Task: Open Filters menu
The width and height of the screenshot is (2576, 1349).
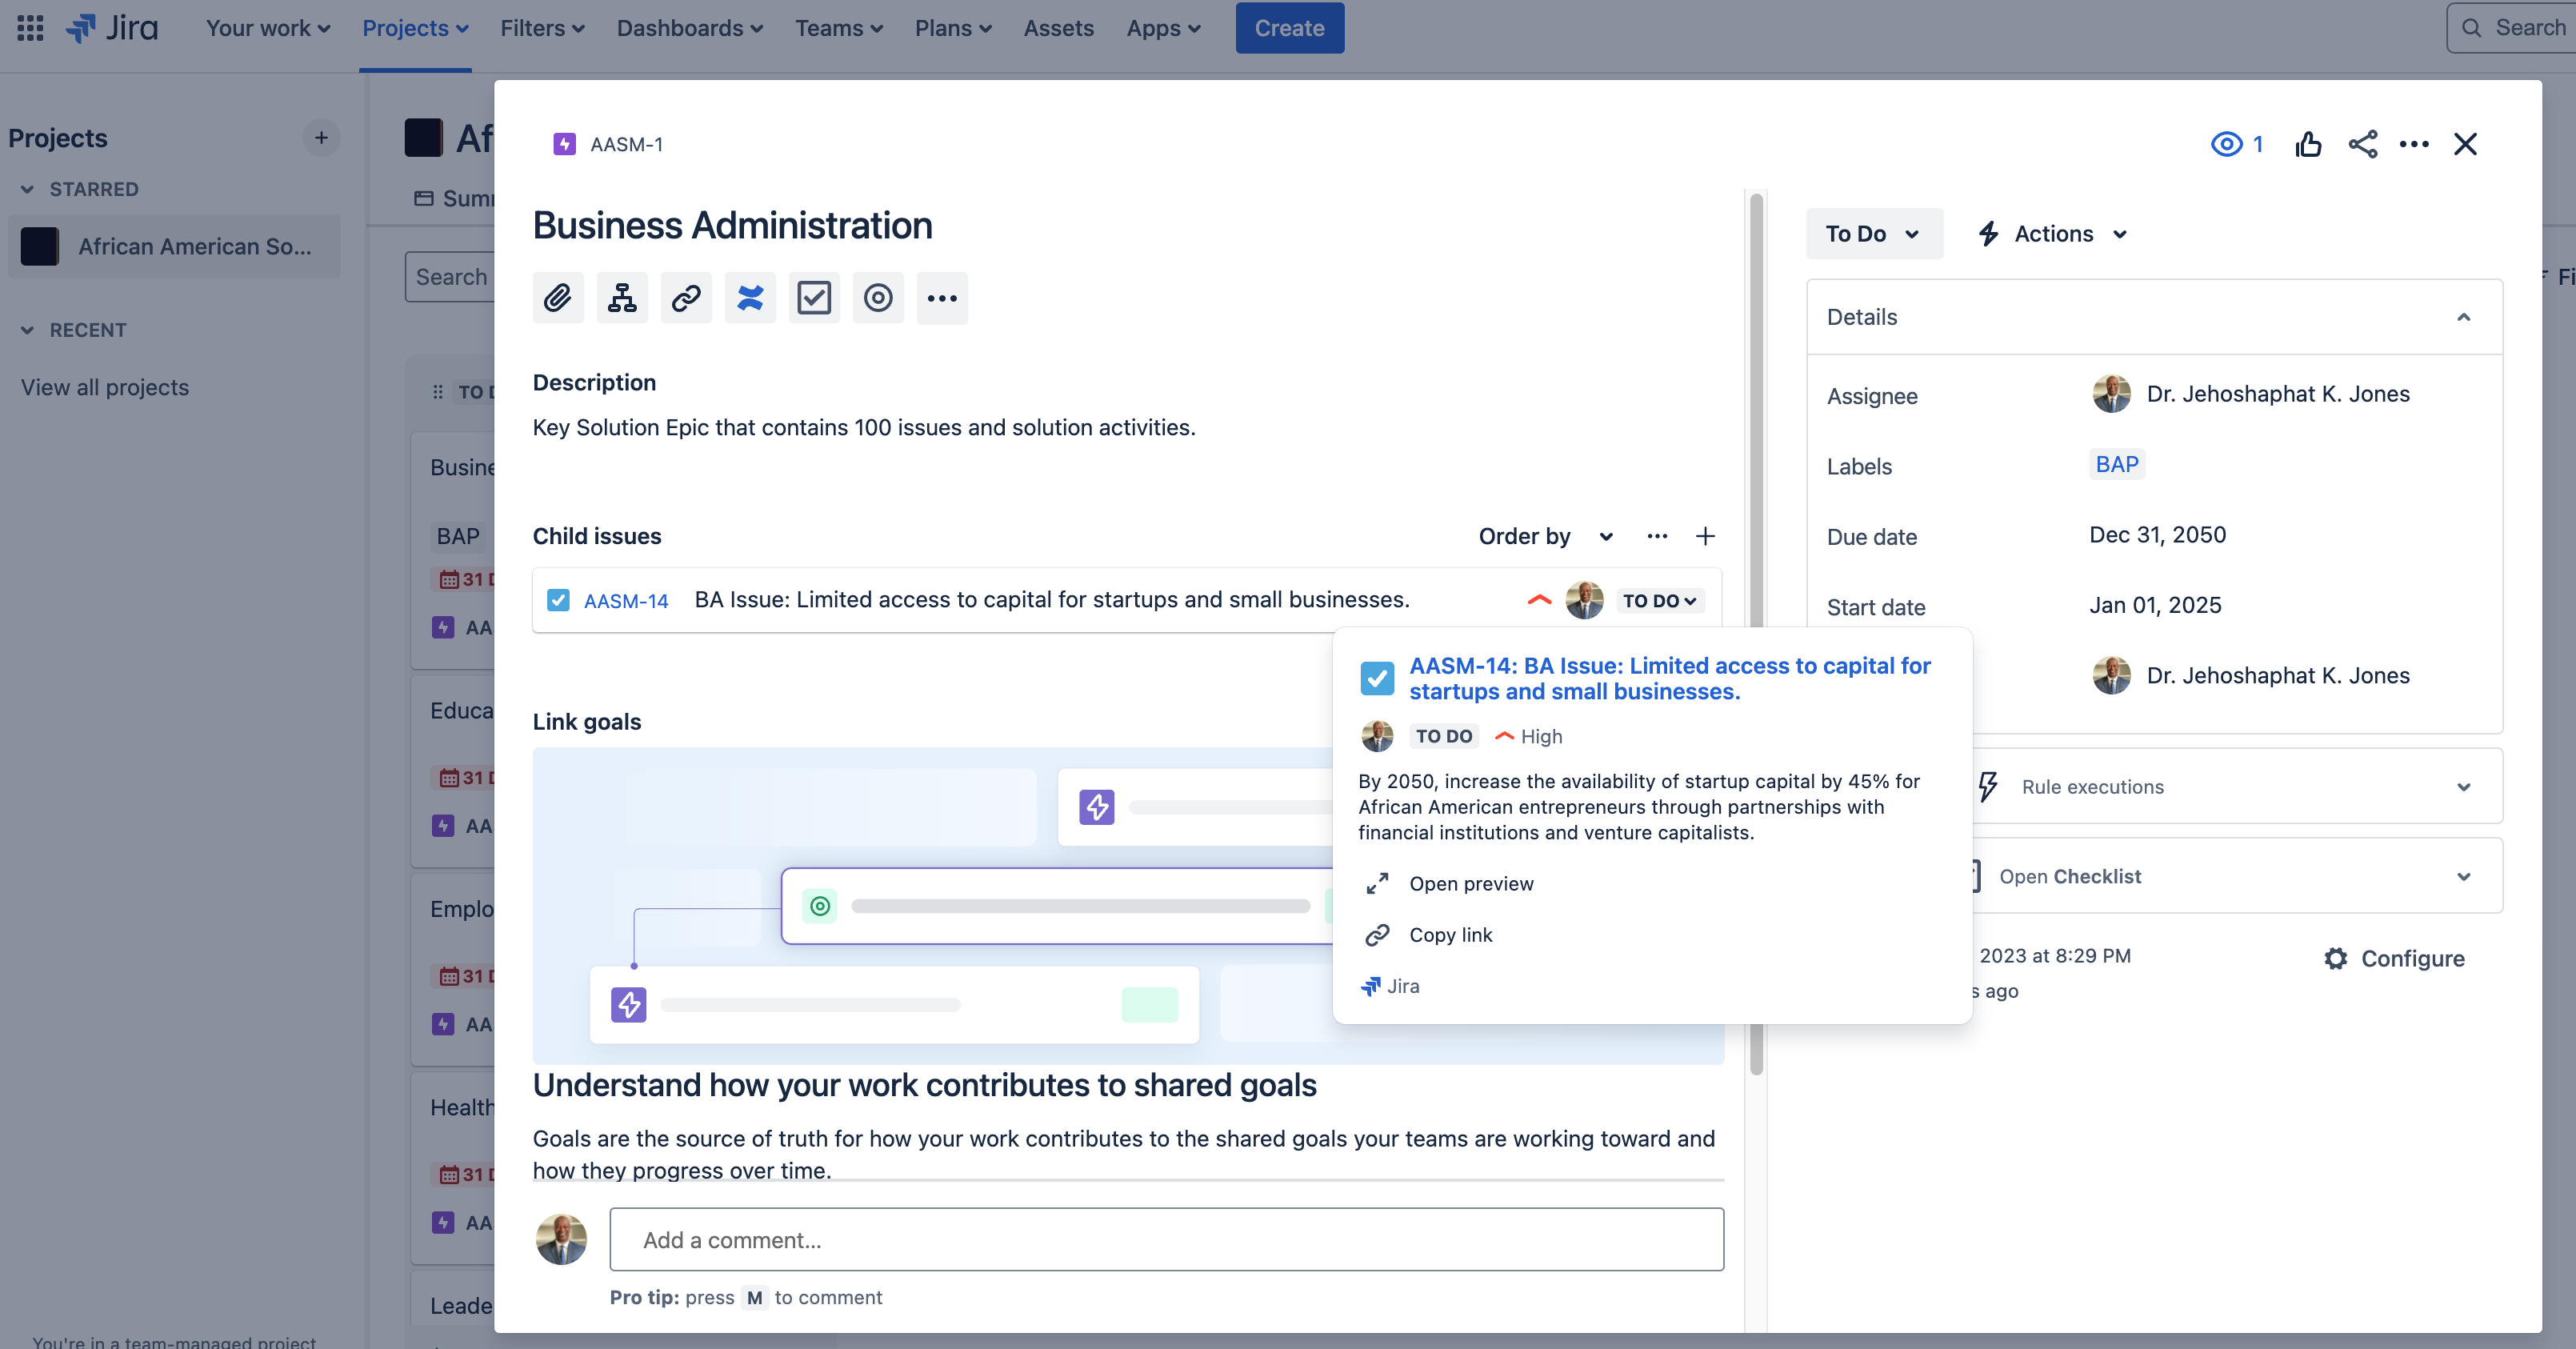Action: point(542,28)
